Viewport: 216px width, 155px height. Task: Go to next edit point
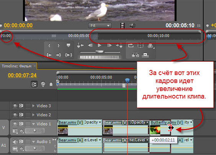click(119, 45)
